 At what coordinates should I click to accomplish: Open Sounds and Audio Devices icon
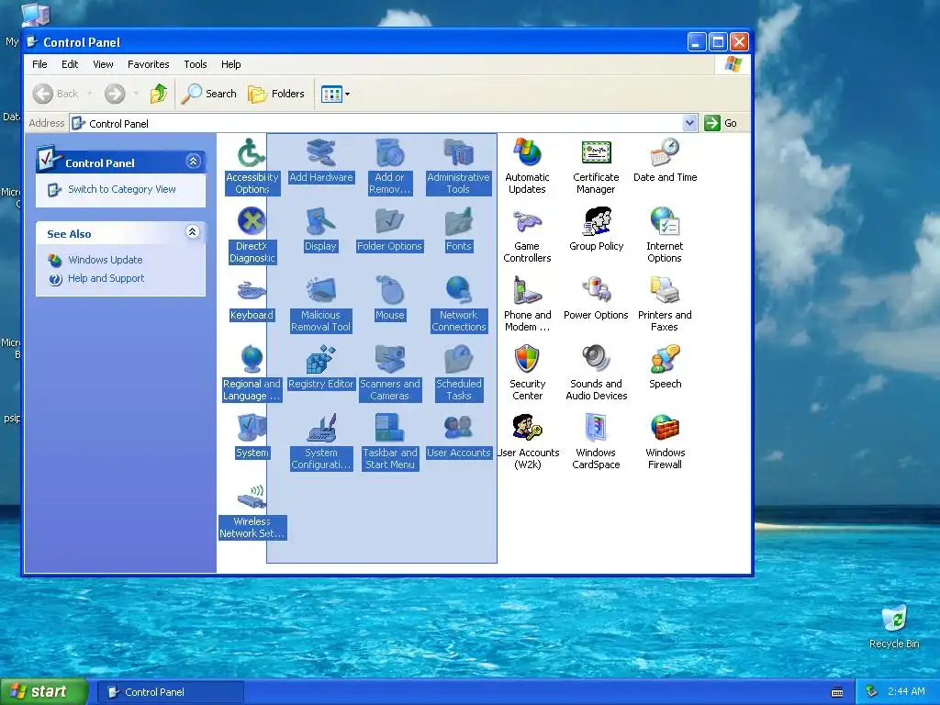596,360
